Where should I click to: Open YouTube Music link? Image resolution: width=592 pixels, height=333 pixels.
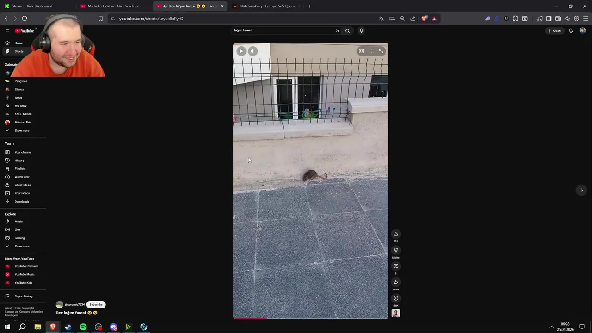click(25, 274)
